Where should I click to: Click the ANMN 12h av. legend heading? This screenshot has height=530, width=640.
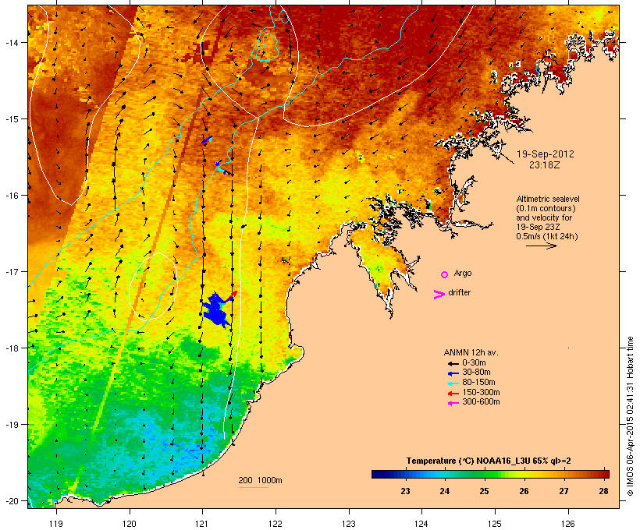471,352
